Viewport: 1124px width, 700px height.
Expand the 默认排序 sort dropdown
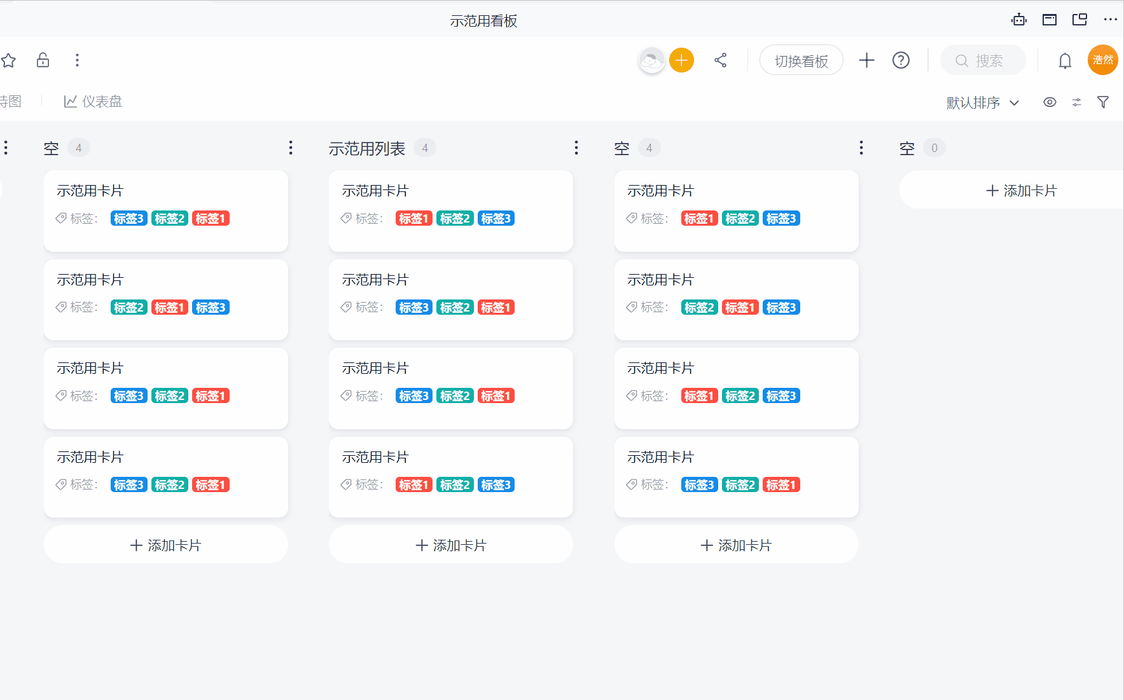coord(982,102)
